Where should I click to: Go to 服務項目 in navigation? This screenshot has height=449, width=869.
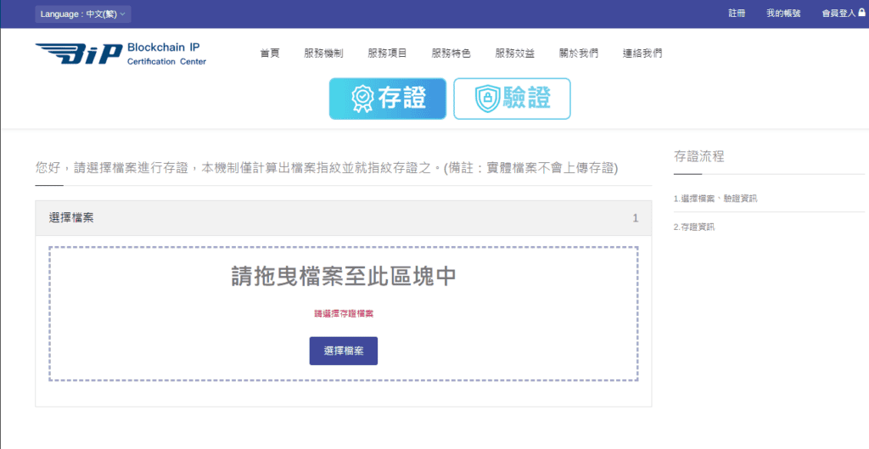[387, 53]
